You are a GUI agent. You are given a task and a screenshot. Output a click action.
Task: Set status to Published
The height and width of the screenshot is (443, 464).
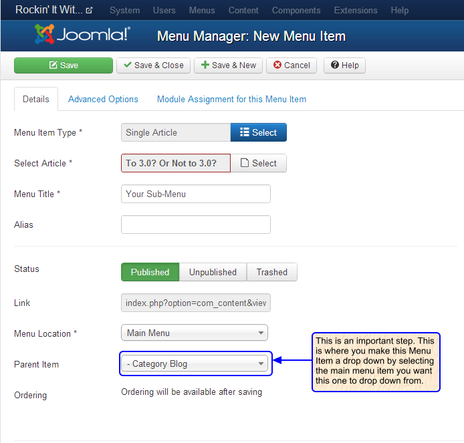[150, 272]
